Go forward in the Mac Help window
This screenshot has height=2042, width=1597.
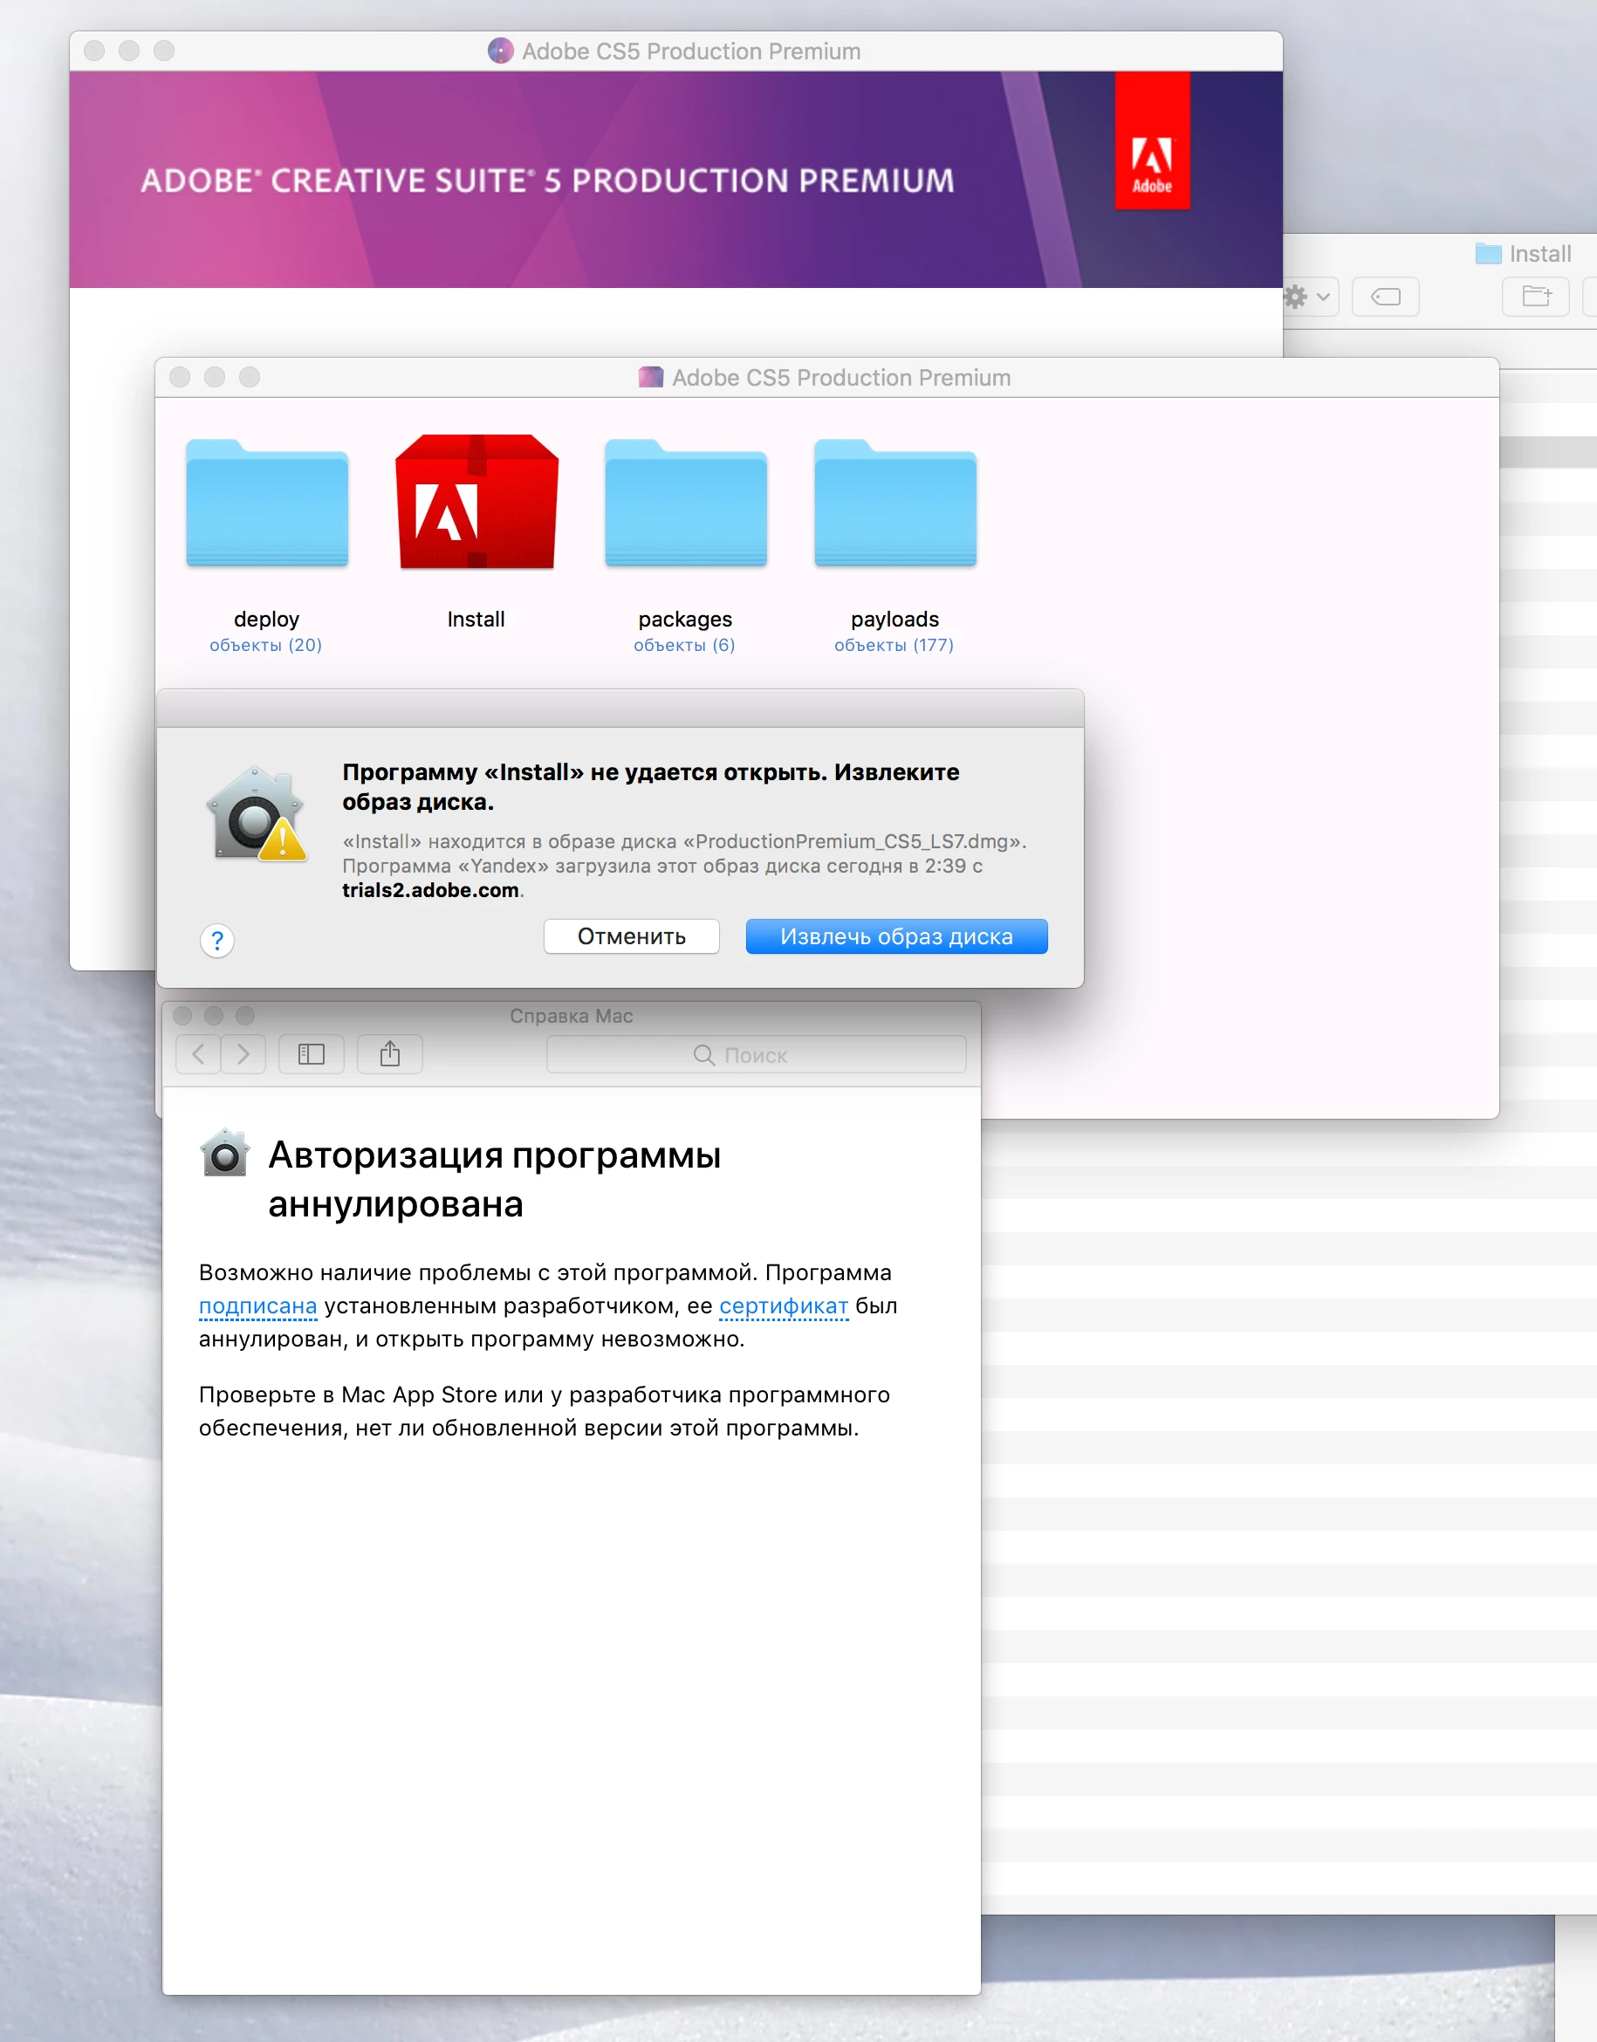(x=243, y=1054)
